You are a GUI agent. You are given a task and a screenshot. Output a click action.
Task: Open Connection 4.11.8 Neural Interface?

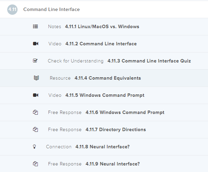click(x=102, y=147)
